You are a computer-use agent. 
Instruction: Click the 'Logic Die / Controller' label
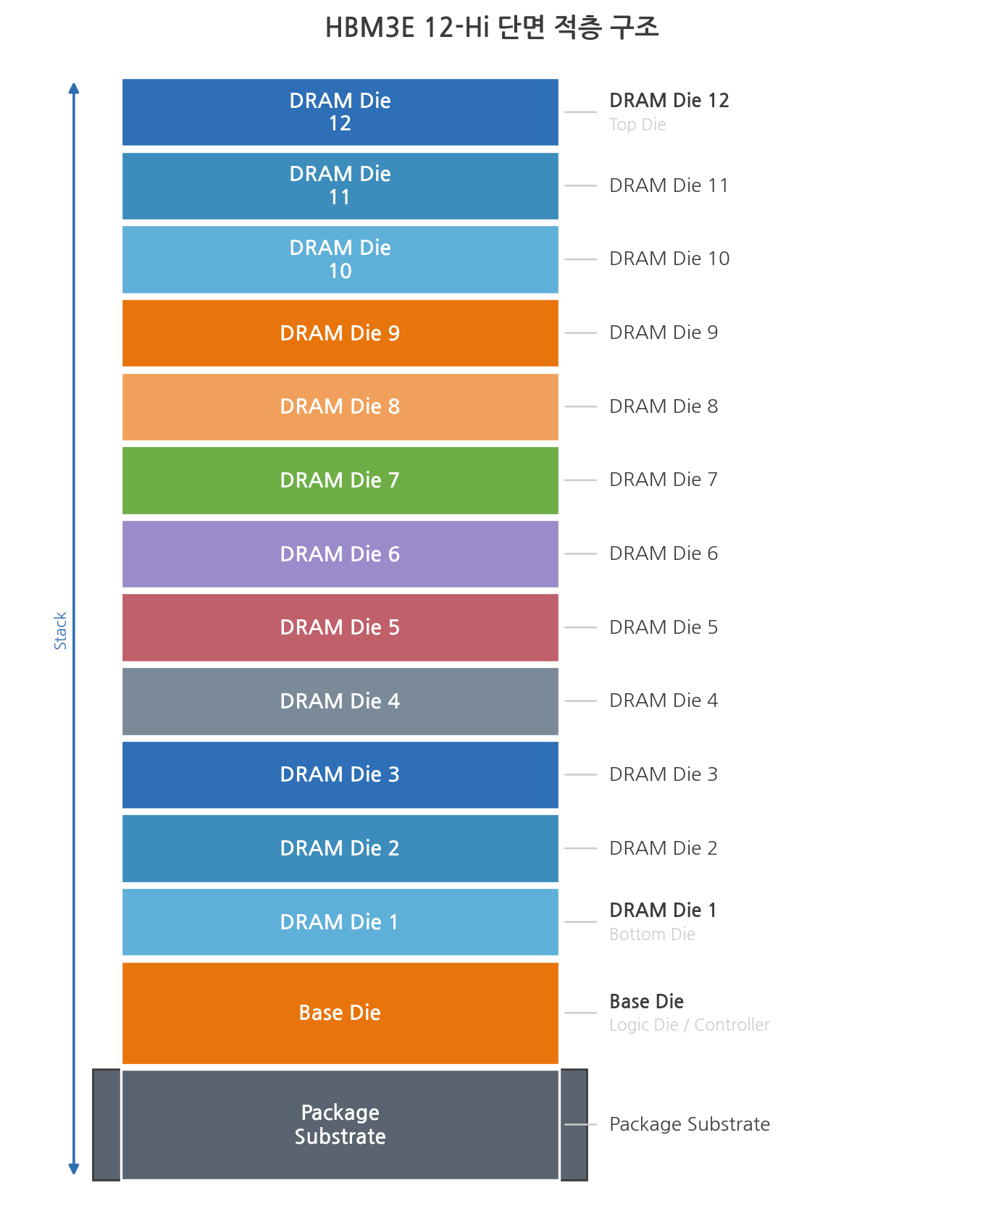[x=689, y=1025]
